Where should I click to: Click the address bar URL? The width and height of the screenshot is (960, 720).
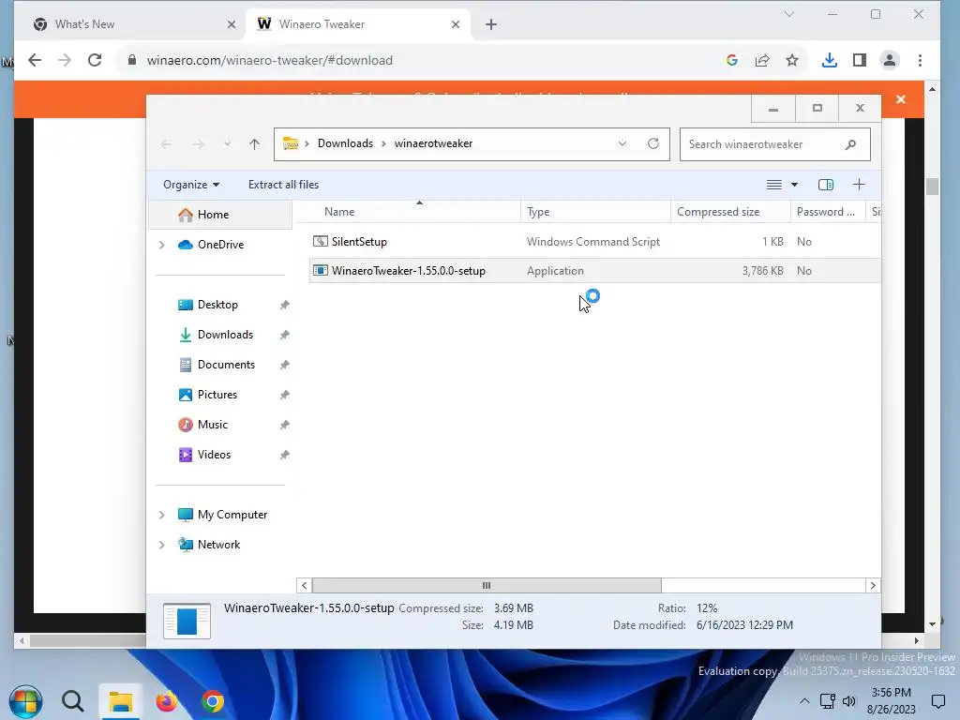[x=269, y=60]
